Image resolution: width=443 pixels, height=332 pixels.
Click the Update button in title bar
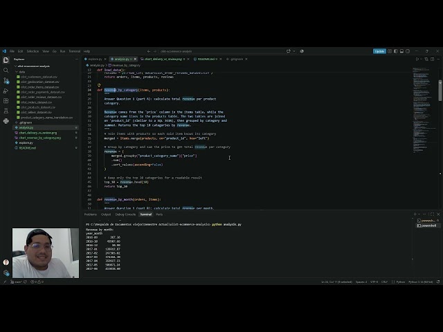(x=379, y=51)
